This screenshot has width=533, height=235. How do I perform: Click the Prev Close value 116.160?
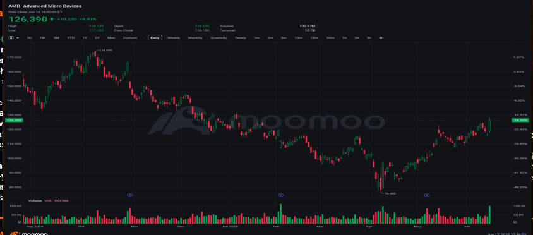[202, 30]
